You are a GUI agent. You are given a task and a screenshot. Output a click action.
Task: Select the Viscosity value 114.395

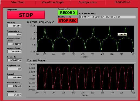tap(15, 26)
